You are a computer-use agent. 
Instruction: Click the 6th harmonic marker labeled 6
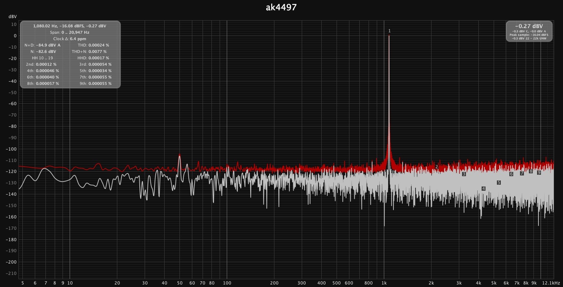(x=511, y=174)
